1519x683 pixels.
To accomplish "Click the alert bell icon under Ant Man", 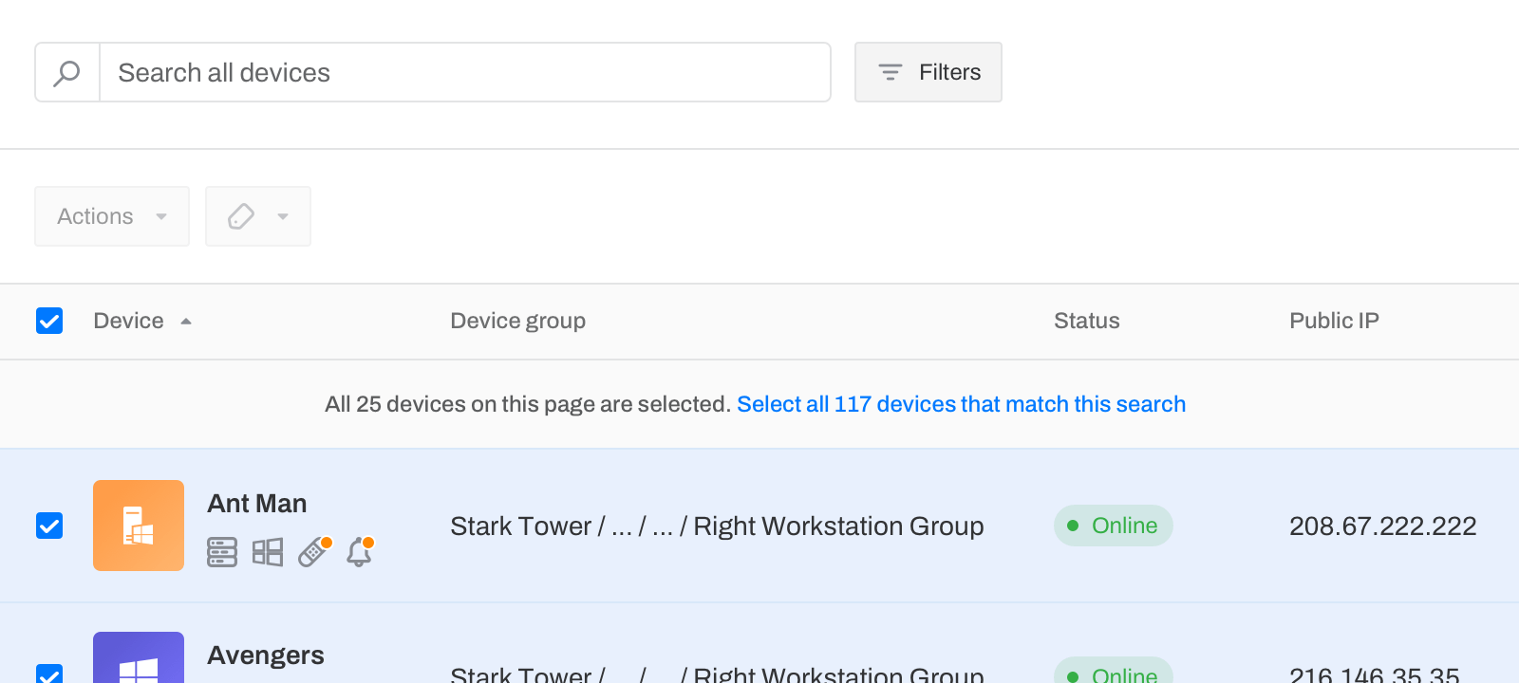I will (x=360, y=552).
